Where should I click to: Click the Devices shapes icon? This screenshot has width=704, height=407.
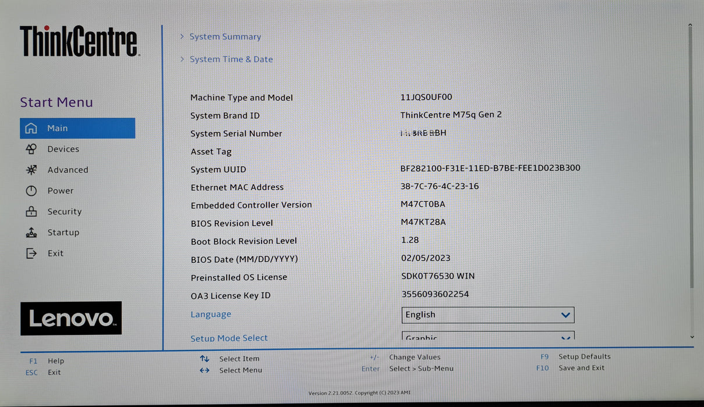click(31, 149)
